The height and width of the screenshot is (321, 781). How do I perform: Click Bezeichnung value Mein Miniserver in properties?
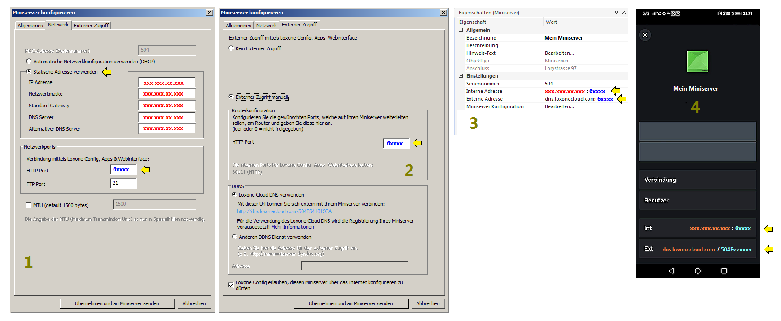[585, 38]
